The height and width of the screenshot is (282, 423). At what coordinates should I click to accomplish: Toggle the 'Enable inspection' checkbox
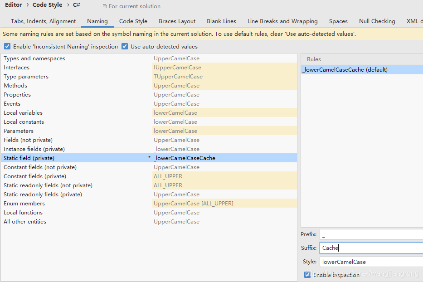307,275
